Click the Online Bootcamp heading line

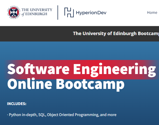(x=66, y=85)
